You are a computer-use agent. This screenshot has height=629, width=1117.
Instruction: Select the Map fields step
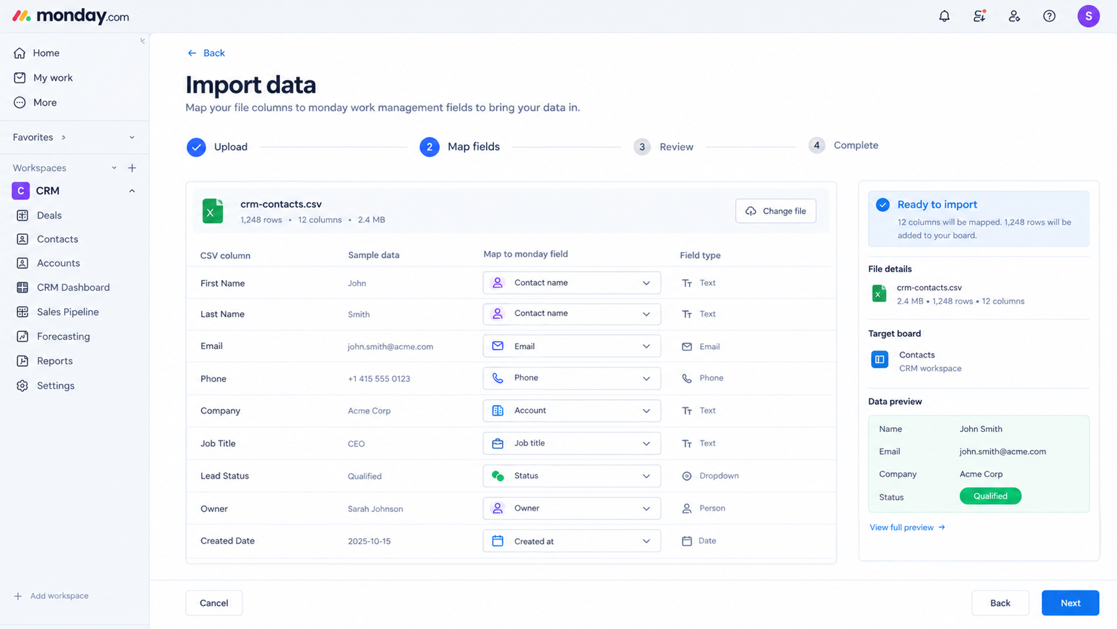[x=460, y=147]
